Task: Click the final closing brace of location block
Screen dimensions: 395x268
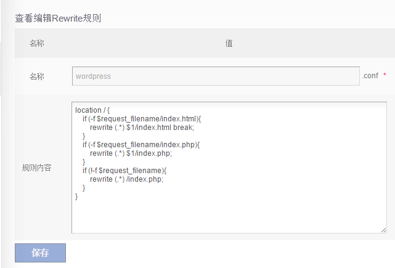Action: click(77, 197)
